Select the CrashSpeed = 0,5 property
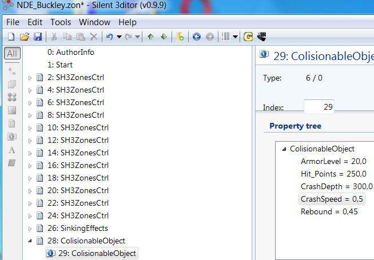Viewport: 374px width, 260px height. pos(332,199)
